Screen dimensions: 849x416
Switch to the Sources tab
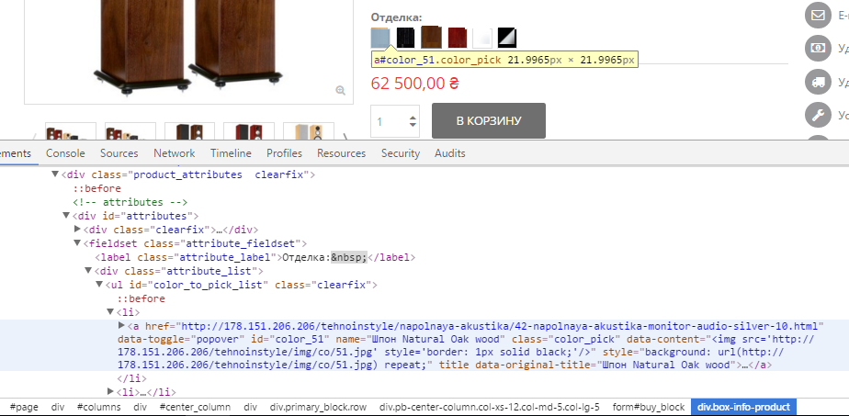pyautogui.click(x=119, y=153)
